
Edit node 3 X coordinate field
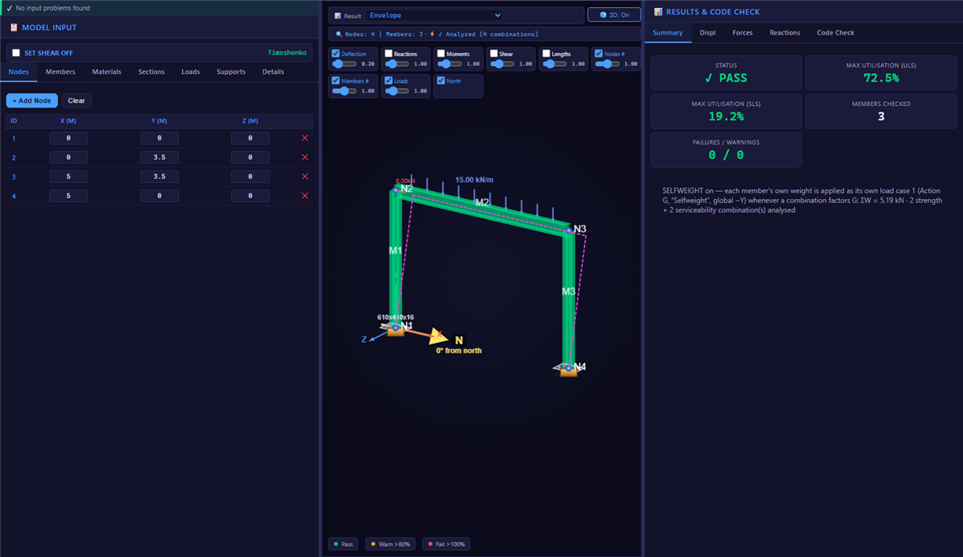68,177
